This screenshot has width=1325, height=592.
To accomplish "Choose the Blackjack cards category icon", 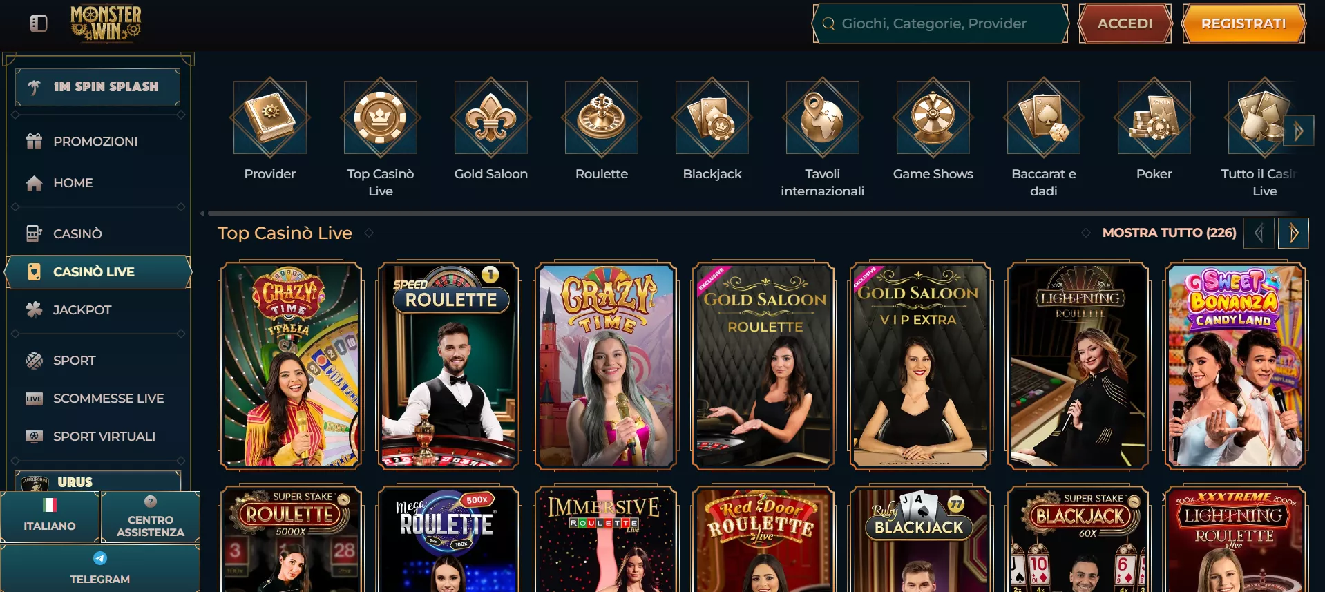I will [x=712, y=117].
